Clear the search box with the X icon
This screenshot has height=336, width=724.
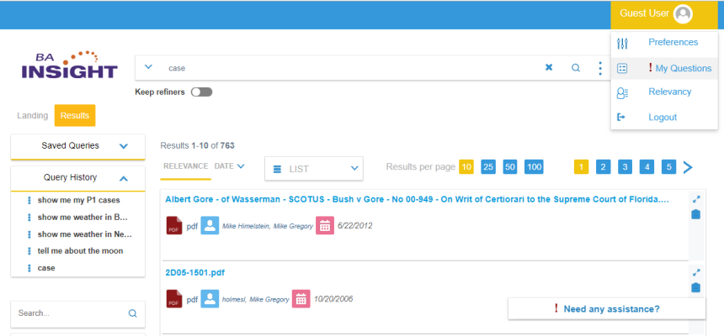(549, 68)
